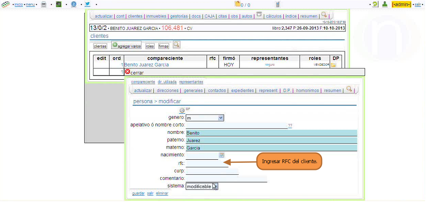Switch to the generales tab
The image size is (426, 213).
tap(193, 90)
